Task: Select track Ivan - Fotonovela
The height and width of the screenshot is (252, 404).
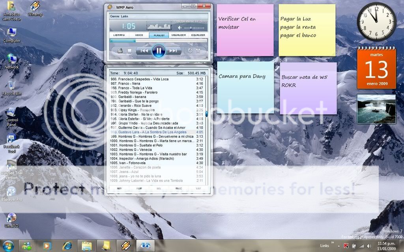Action: pyautogui.click(x=157, y=163)
